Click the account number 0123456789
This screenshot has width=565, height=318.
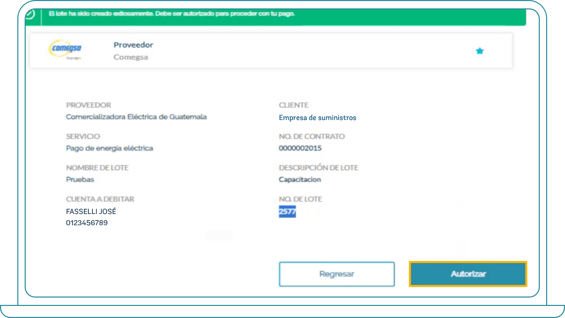click(87, 223)
